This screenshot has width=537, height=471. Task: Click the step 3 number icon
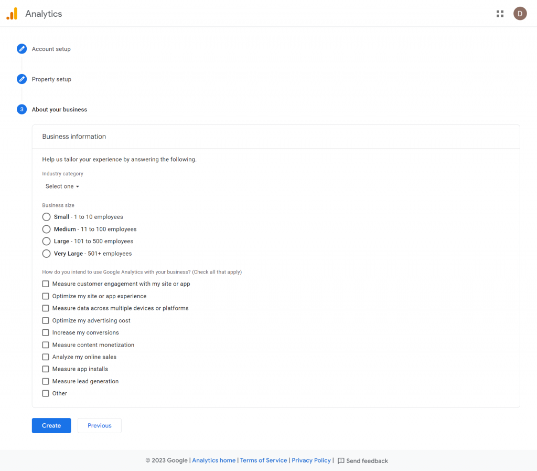[x=22, y=109]
